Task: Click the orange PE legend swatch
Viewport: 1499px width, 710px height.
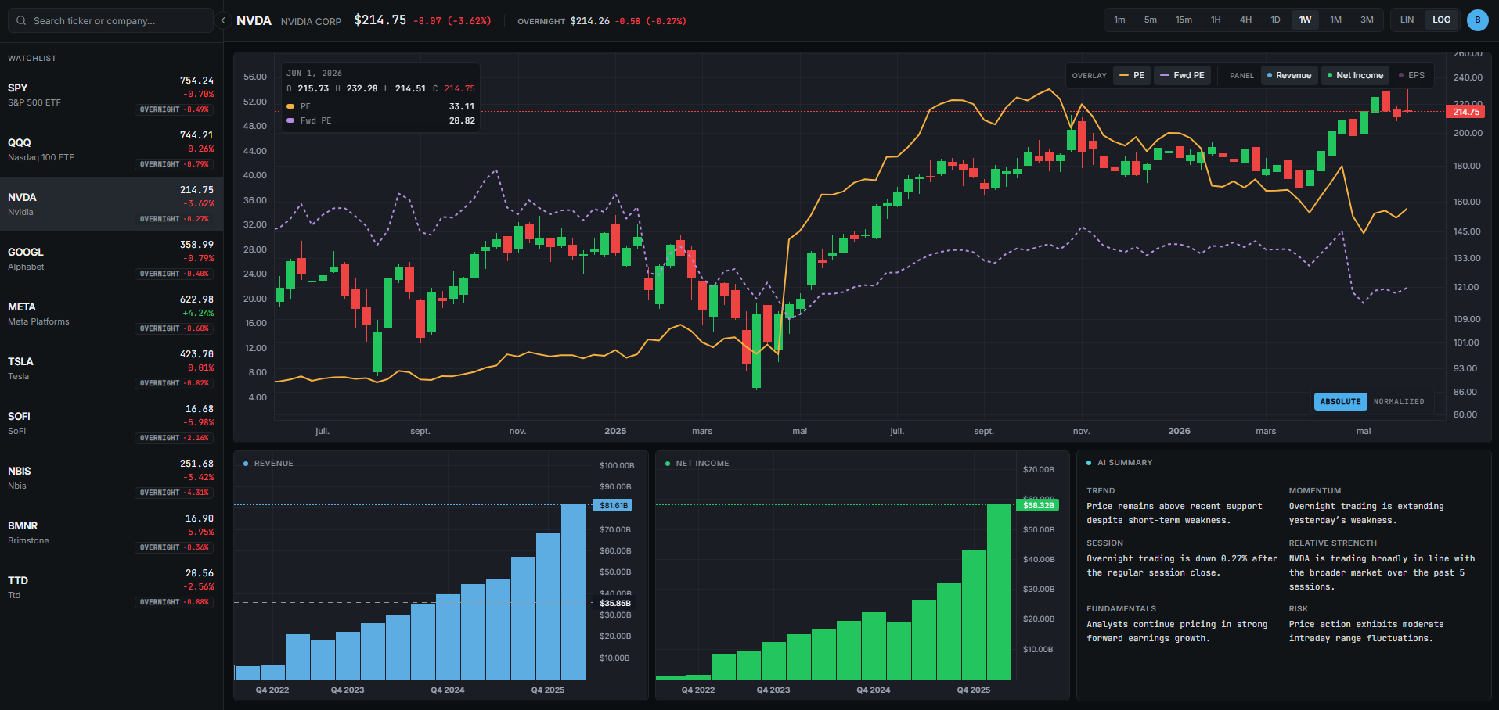Action: click(x=290, y=106)
